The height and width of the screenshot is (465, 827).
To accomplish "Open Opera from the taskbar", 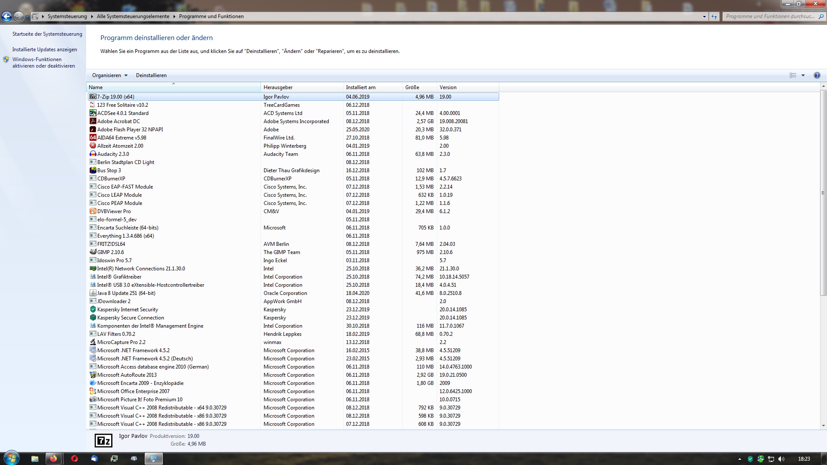I will (x=74, y=458).
